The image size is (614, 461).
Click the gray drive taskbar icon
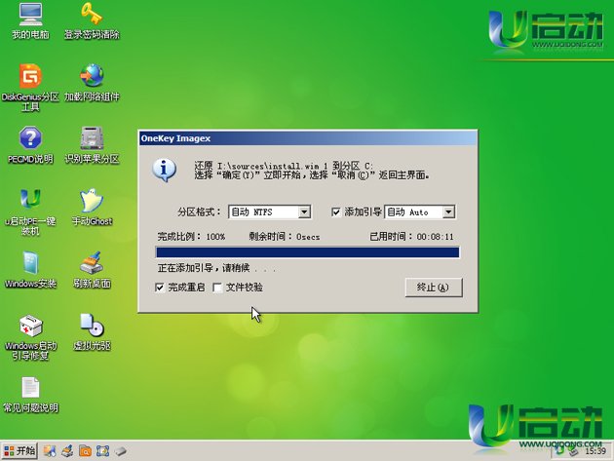coord(121,451)
